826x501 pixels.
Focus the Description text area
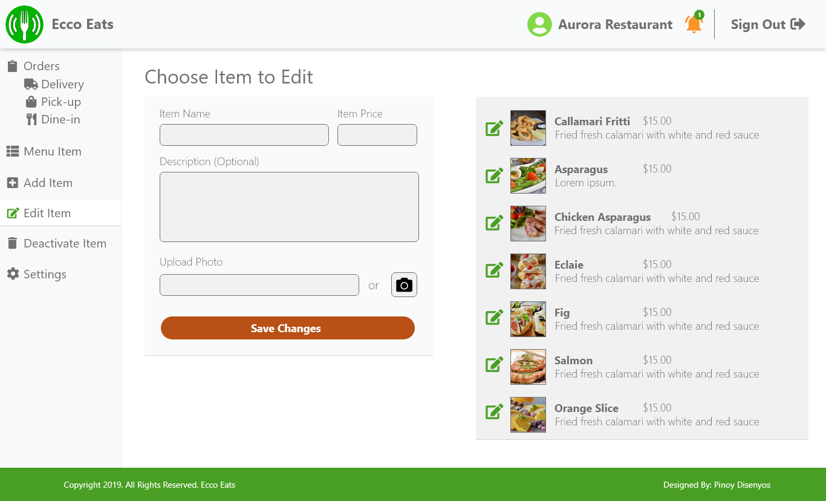289,207
